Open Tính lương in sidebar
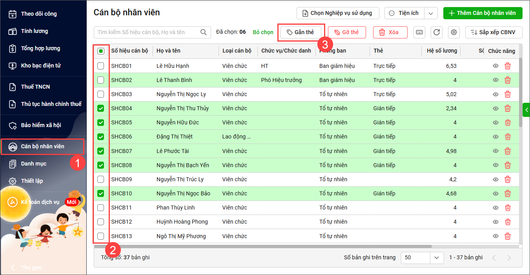This screenshot has width=530, height=275. [35, 31]
